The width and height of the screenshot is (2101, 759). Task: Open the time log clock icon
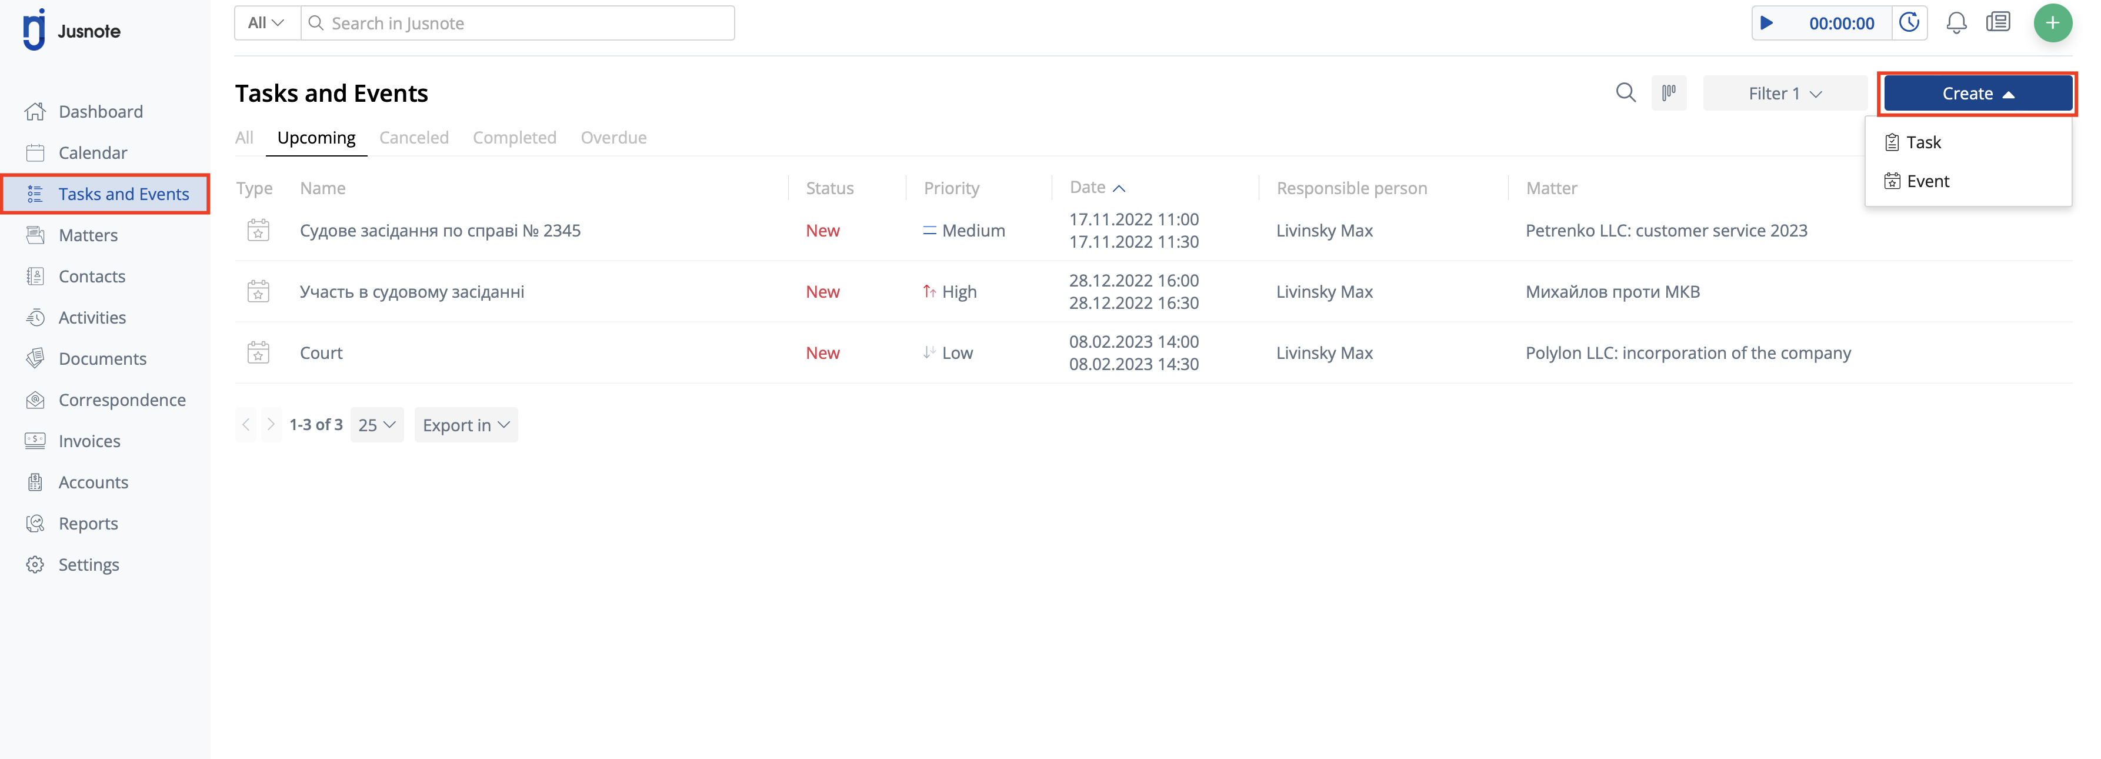1909,23
